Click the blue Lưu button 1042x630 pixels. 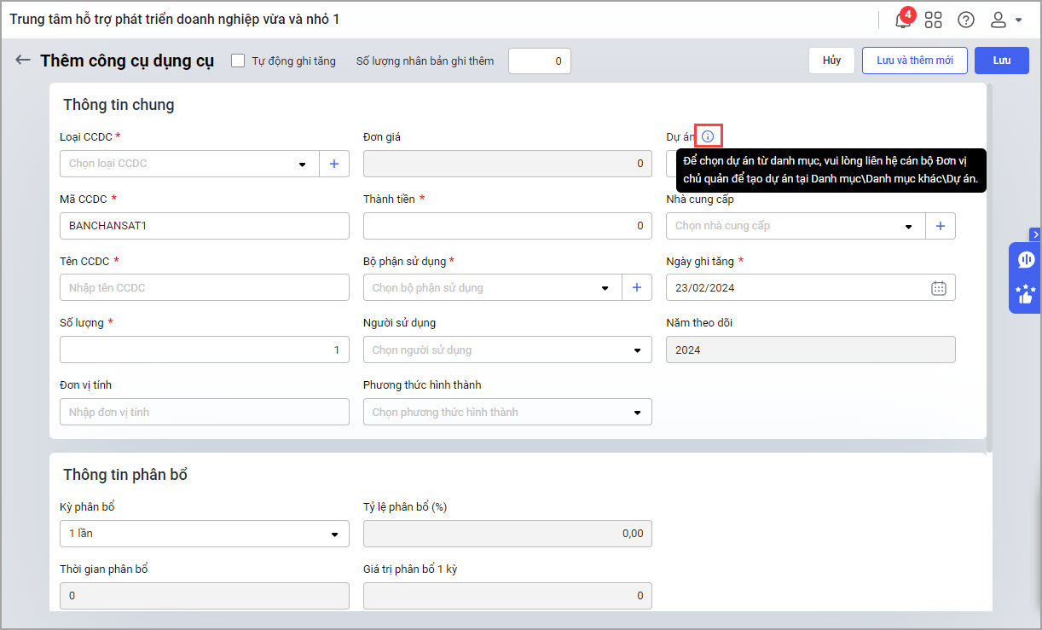1001,61
